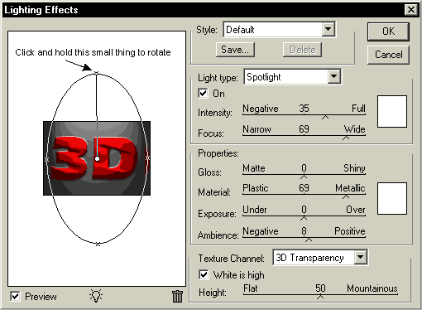Open the Light type dropdown arrow
The height and width of the screenshot is (310, 422).
(333, 76)
